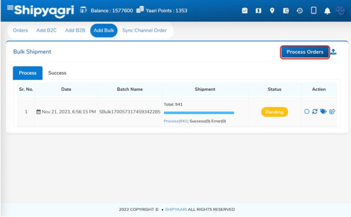
Task: Open the location pin tracker icon
Action: tap(272, 10)
